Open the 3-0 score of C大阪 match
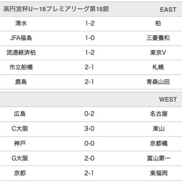182x182 pixels. coord(89,129)
